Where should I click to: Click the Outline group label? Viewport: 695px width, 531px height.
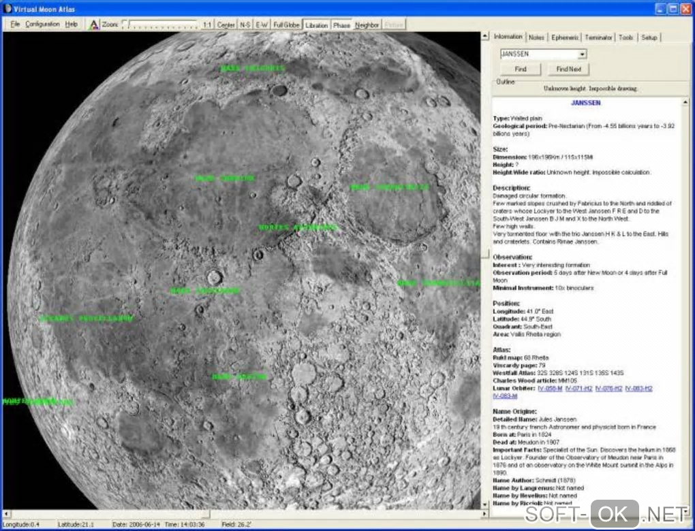(x=506, y=82)
